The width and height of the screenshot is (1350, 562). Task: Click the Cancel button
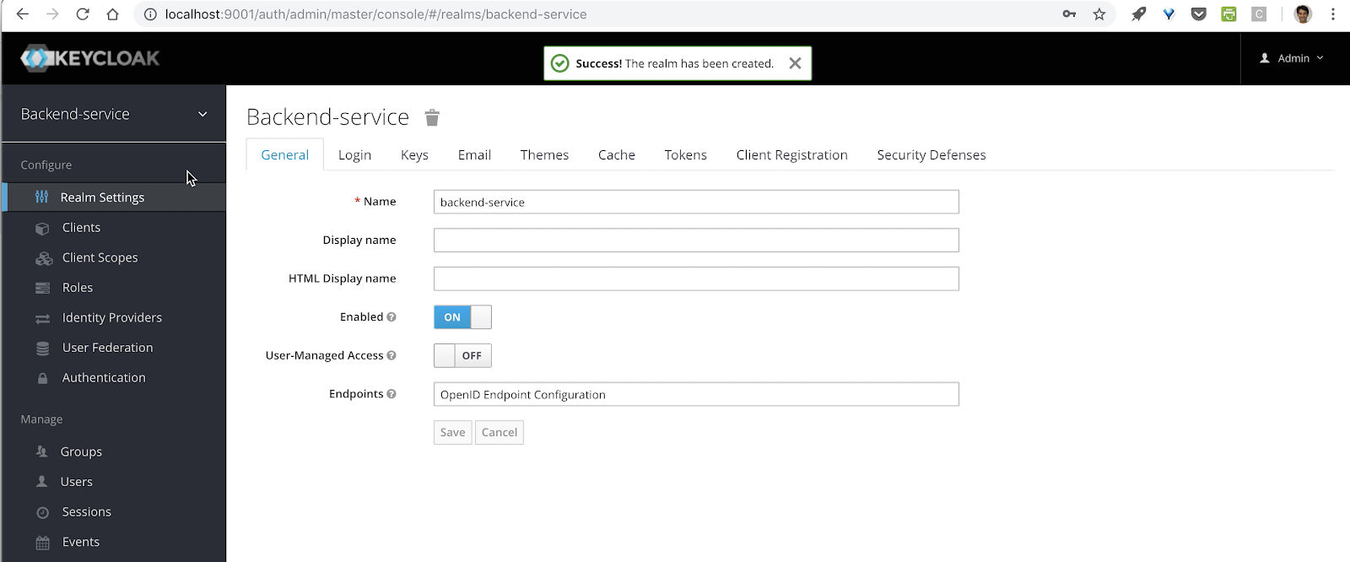[x=499, y=433]
